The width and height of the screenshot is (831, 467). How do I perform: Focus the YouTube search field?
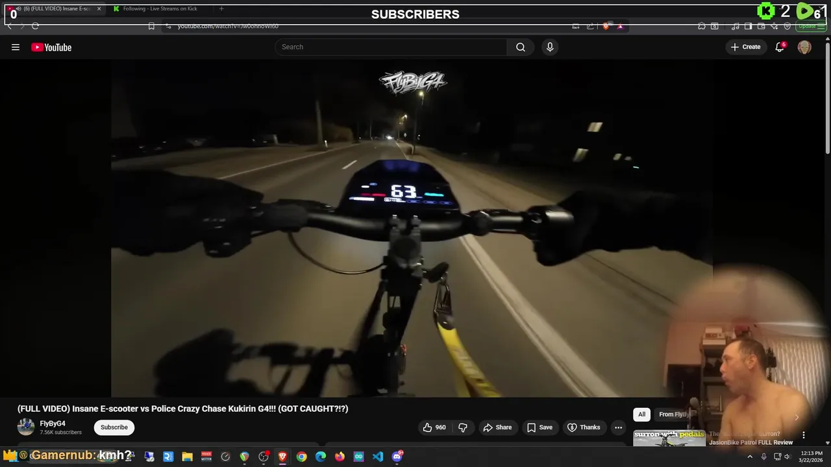pyautogui.click(x=391, y=47)
